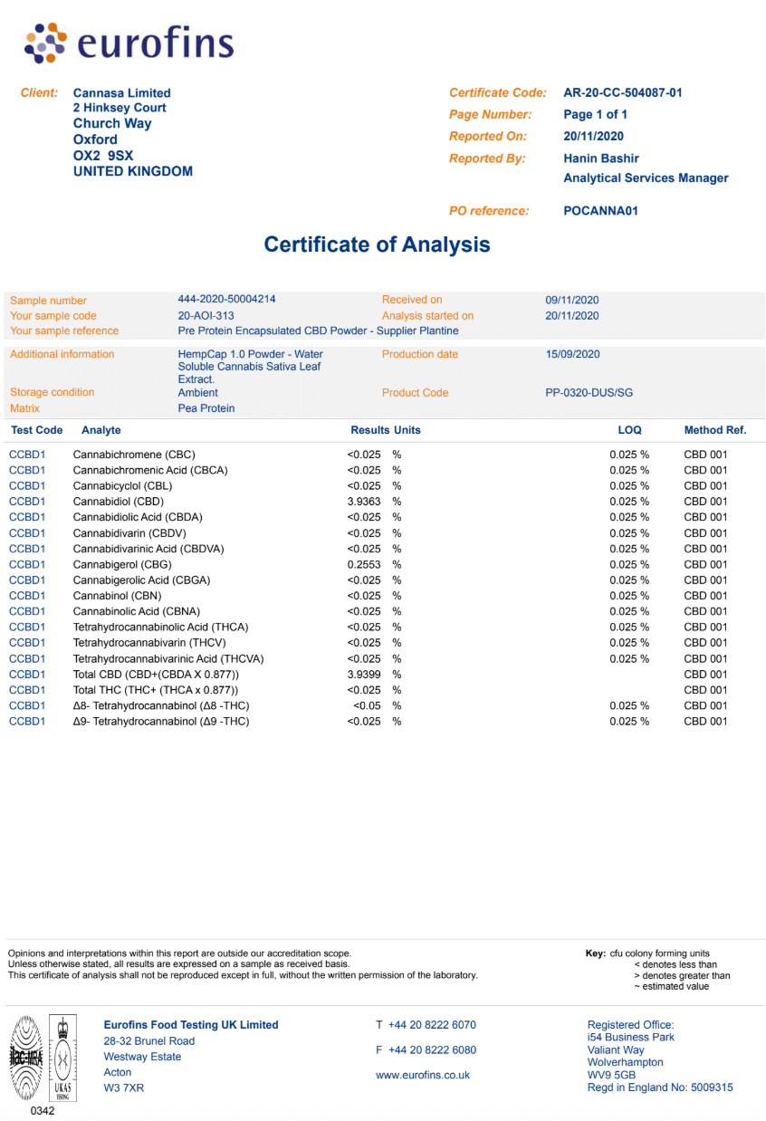Click the Reported By name Hanin Bashir
The height and width of the screenshot is (1121, 766).
point(601,158)
